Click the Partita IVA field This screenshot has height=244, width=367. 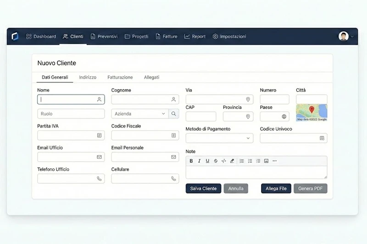pyautogui.click(x=71, y=136)
